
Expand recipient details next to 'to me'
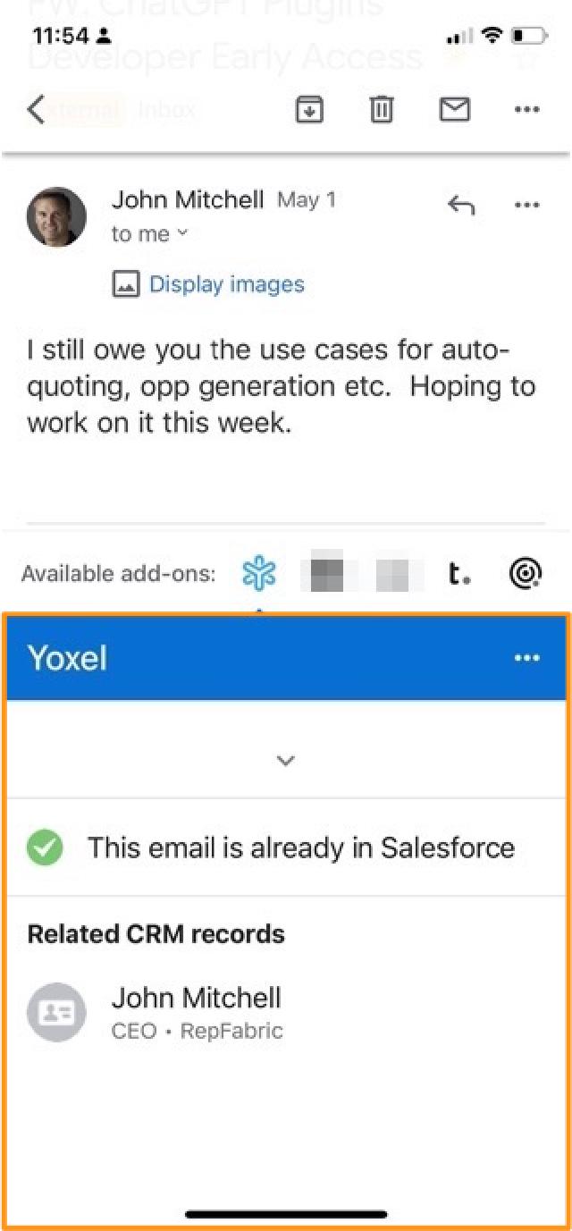[x=182, y=234]
